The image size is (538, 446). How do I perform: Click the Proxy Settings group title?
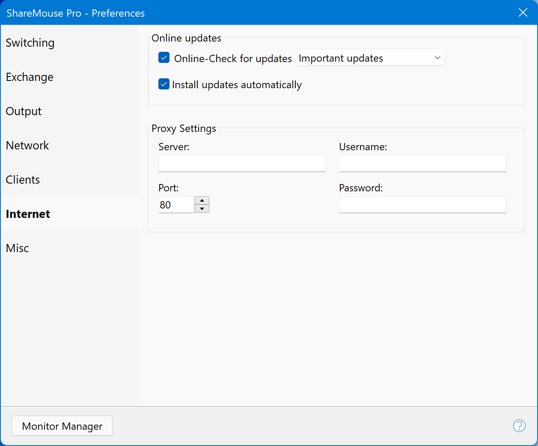[x=184, y=128]
